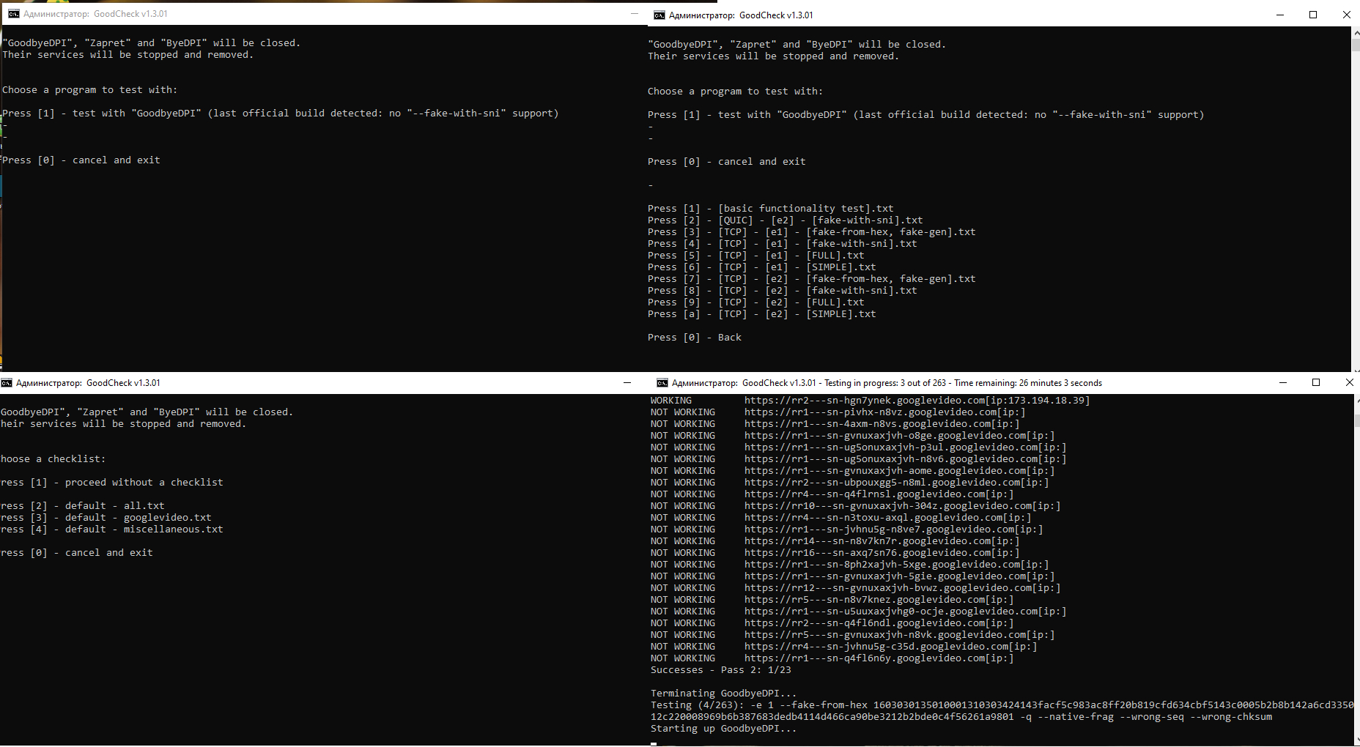Minimize the Testing in progress window
Image resolution: width=1360 pixels, height=747 pixels.
click(1282, 383)
